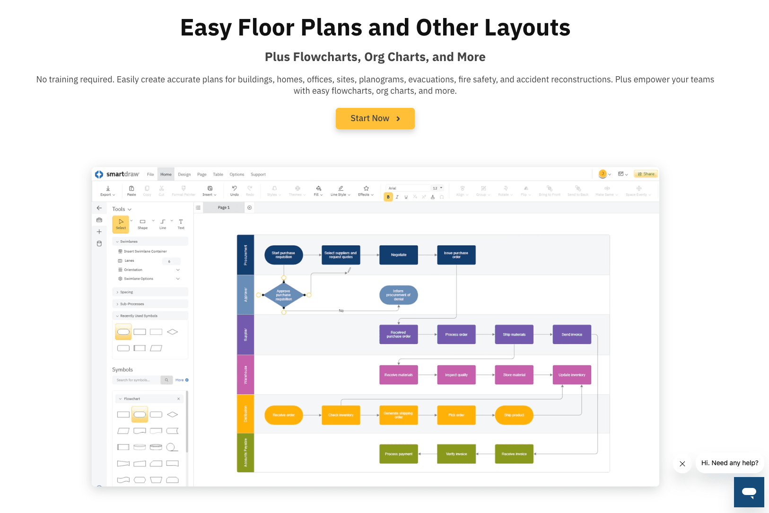Switch to the Page ribbon tab
Viewport: 769px width, 513px height.
tap(202, 175)
